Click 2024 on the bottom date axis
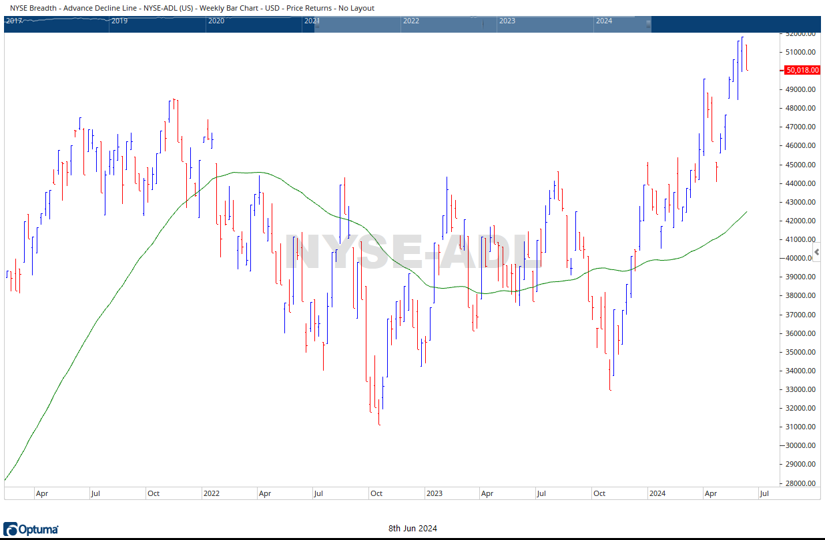This screenshot has height=540, width=825. [x=657, y=494]
